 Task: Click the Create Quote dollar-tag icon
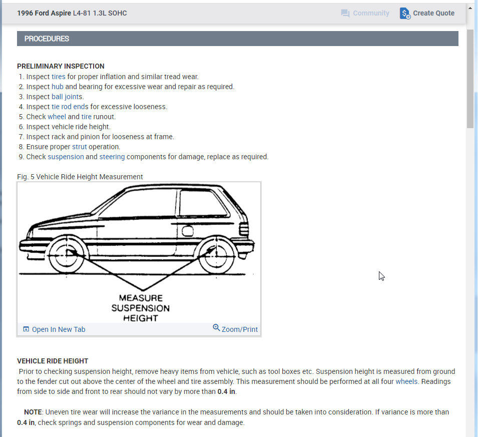pos(404,13)
